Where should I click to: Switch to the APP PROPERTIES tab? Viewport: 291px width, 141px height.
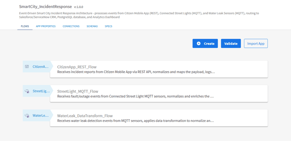pyautogui.click(x=46, y=26)
